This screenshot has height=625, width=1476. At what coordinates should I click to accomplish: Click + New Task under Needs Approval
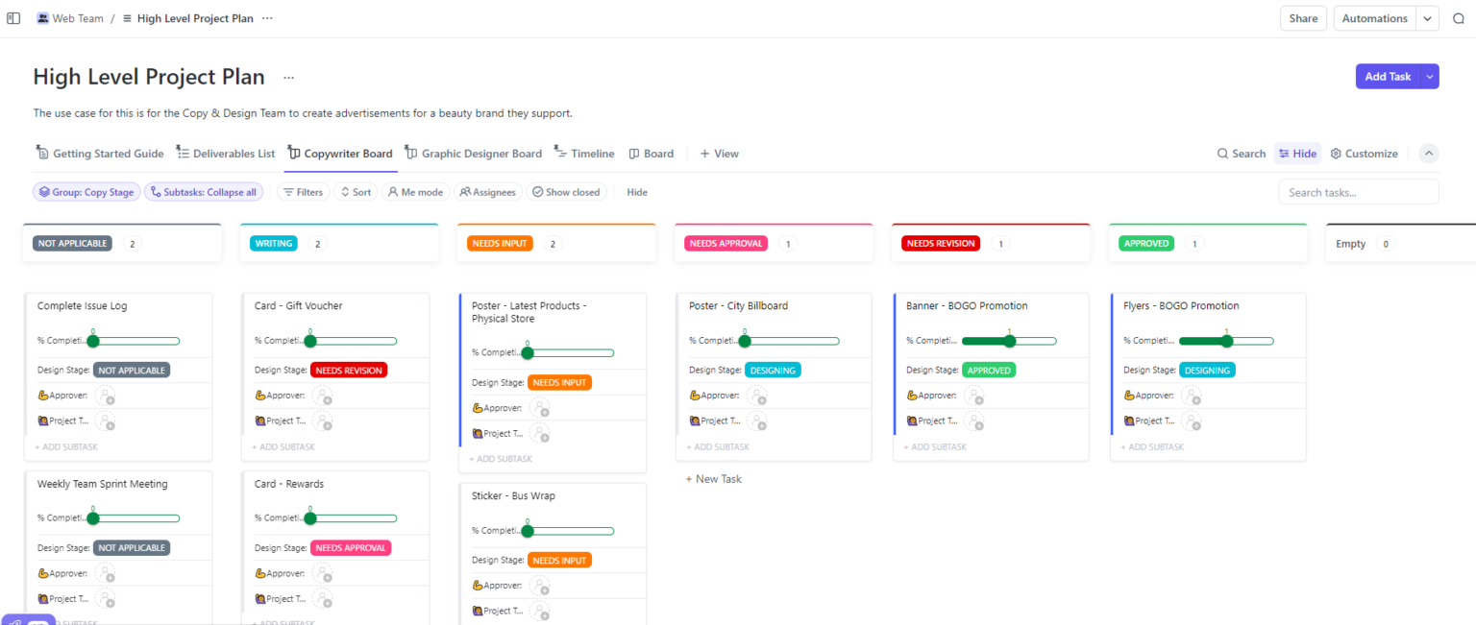pos(713,478)
